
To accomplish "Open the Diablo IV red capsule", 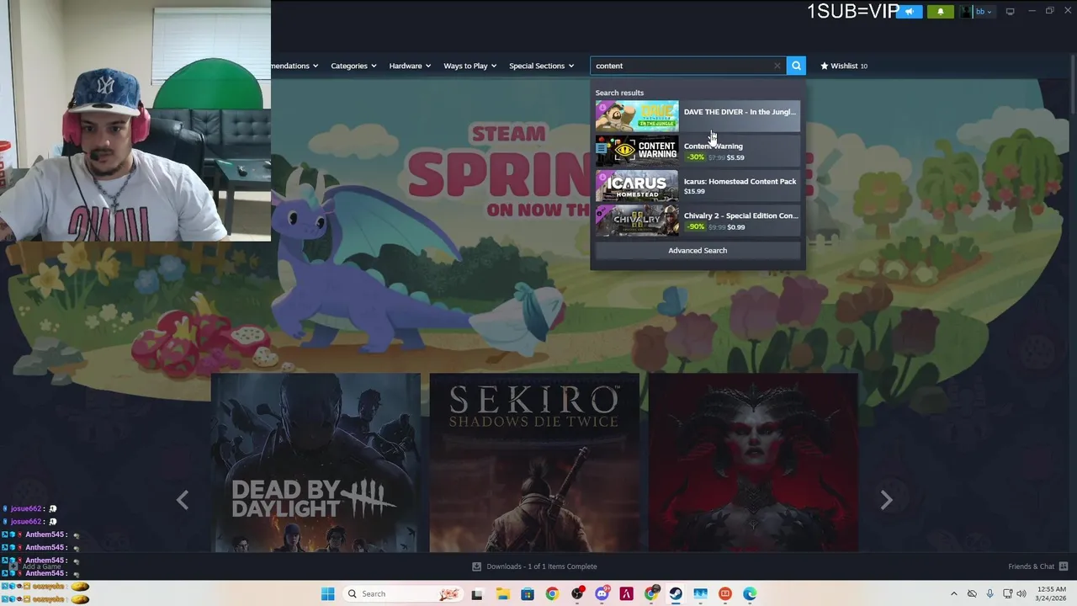I will point(753,462).
